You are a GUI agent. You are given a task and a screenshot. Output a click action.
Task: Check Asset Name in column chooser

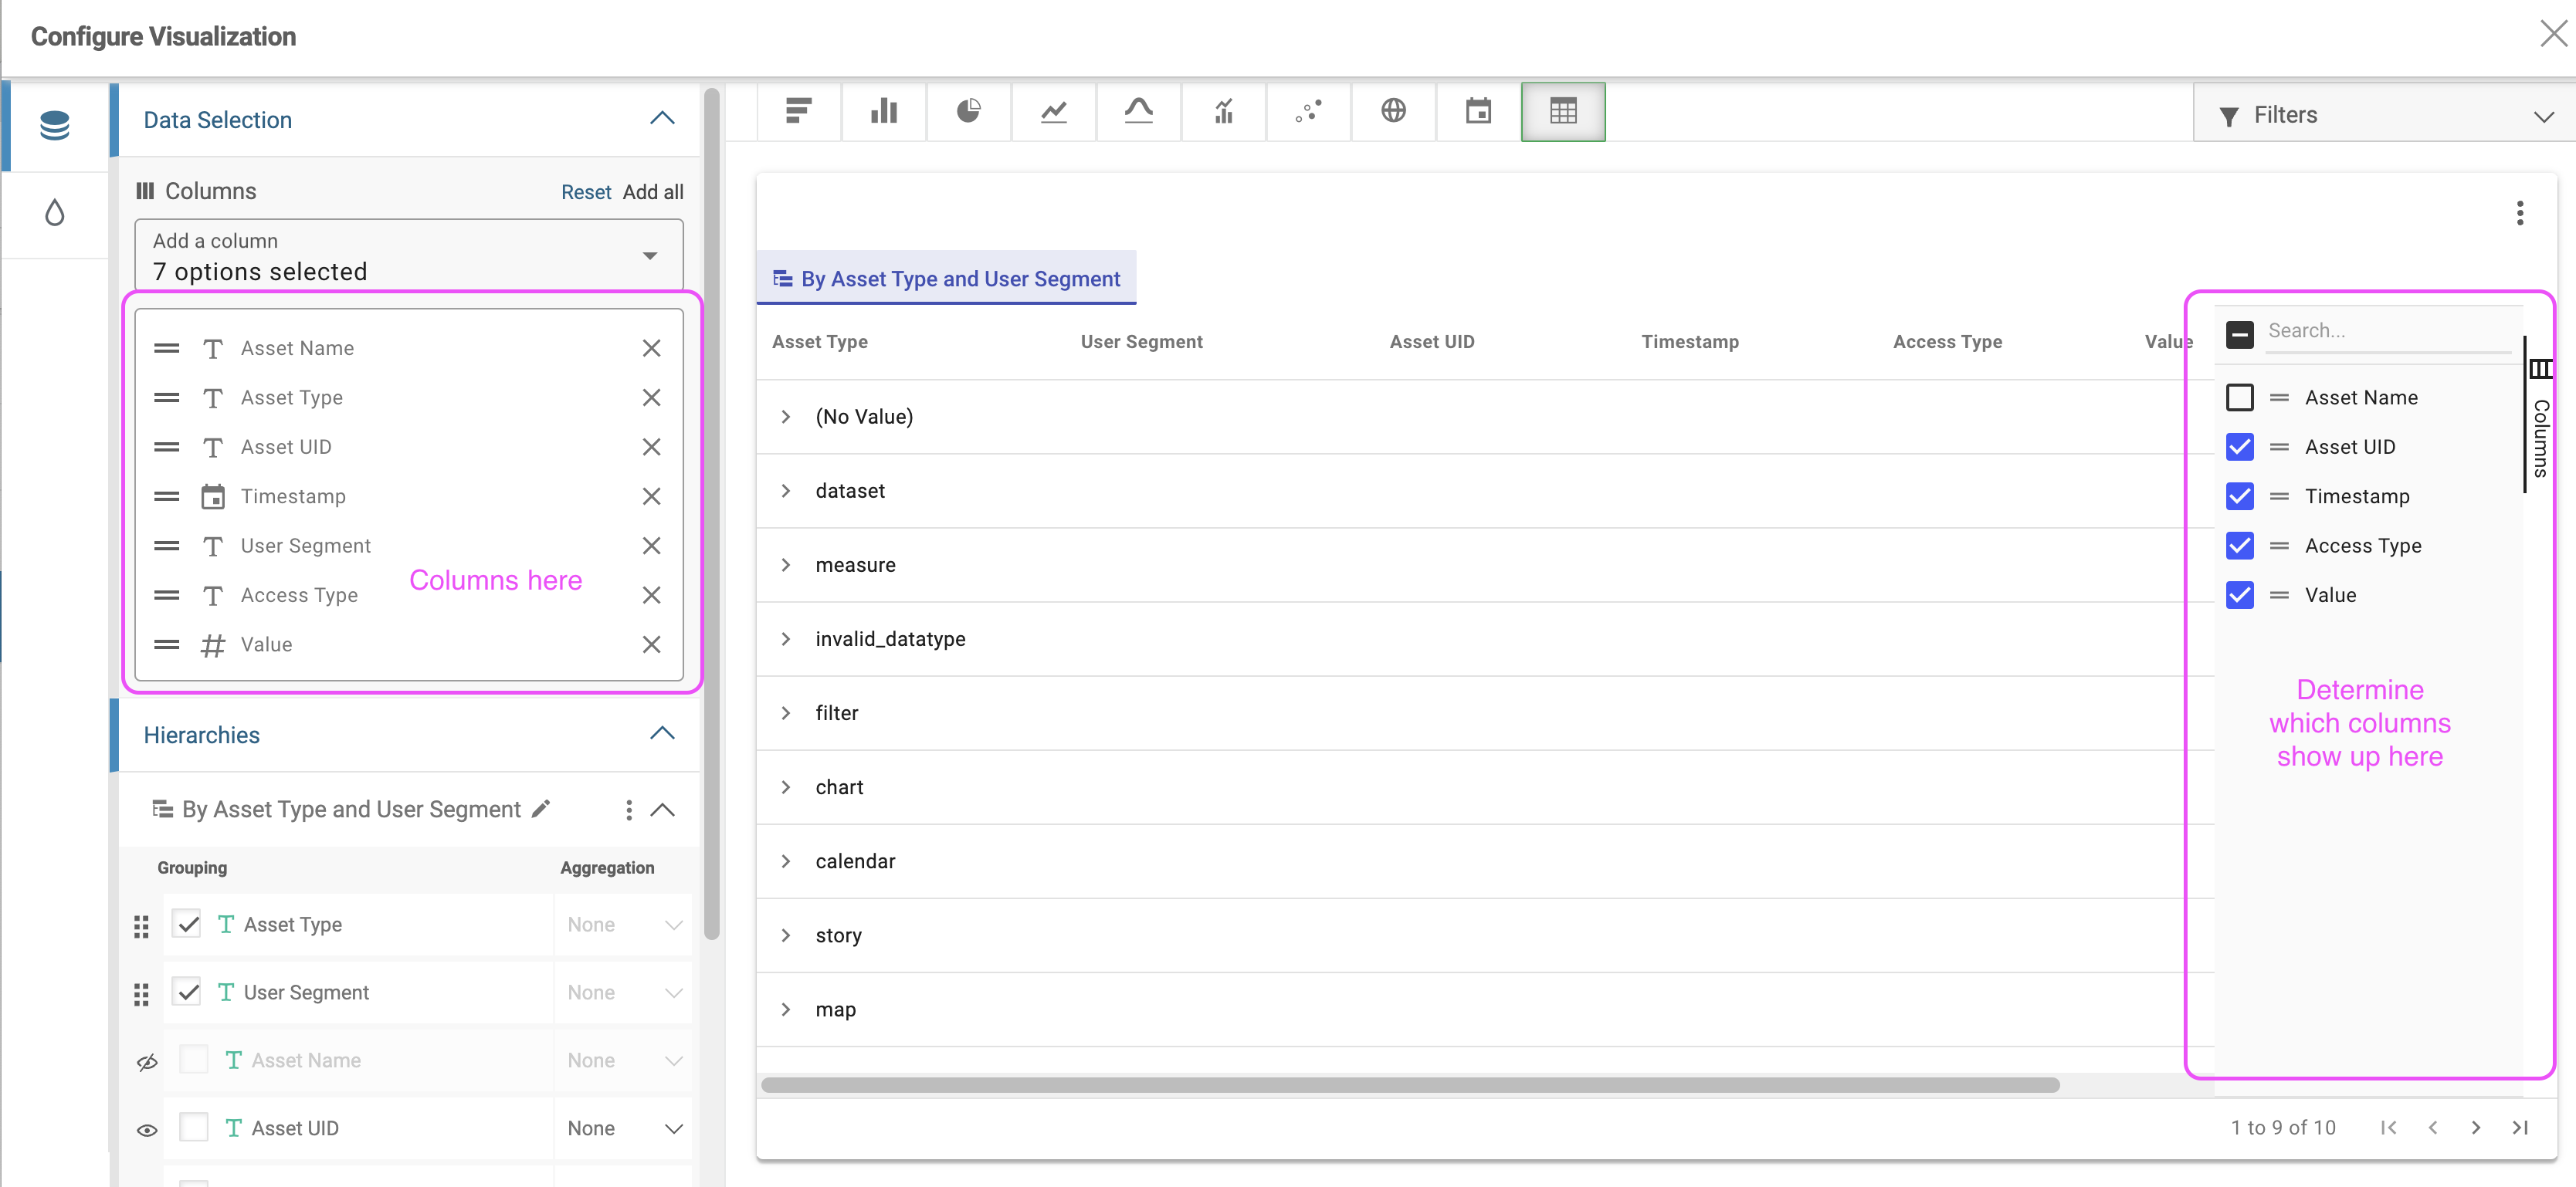point(2240,397)
